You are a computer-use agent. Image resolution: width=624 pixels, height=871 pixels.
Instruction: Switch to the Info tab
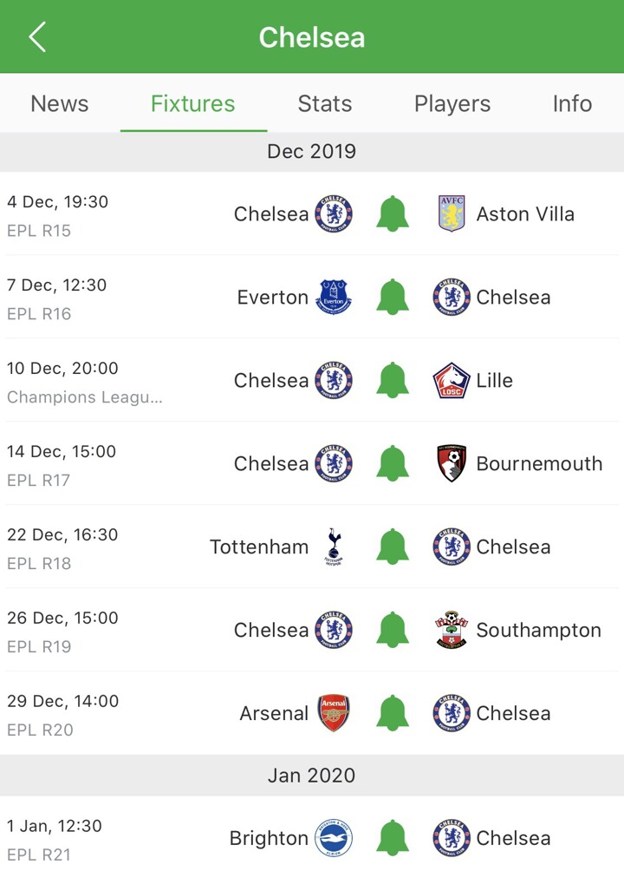pyautogui.click(x=572, y=104)
